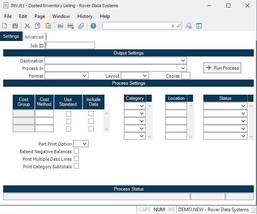Click the paperclip attachments icon

coord(81,26)
